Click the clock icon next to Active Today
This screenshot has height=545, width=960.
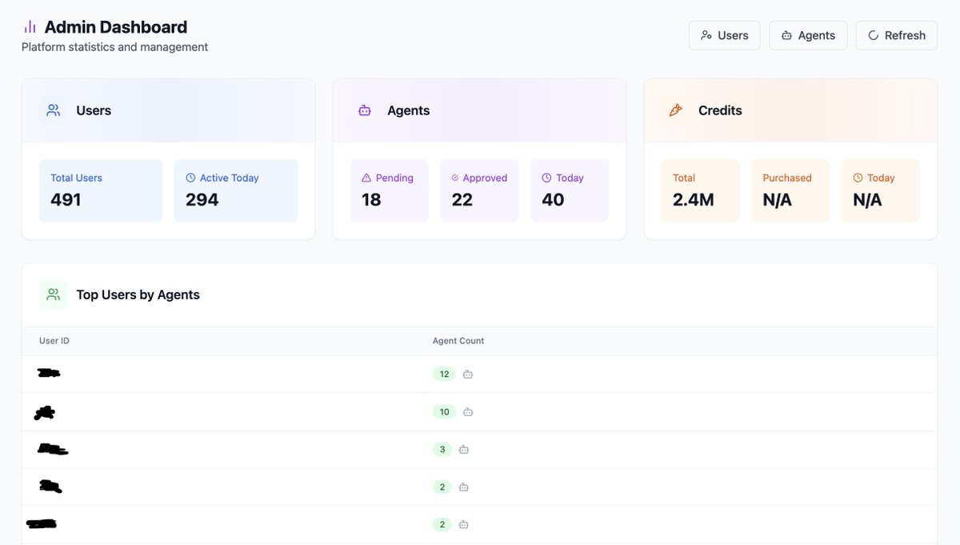pyautogui.click(x=190, y=178)
